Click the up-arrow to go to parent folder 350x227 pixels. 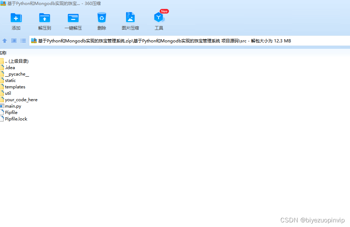4,41
